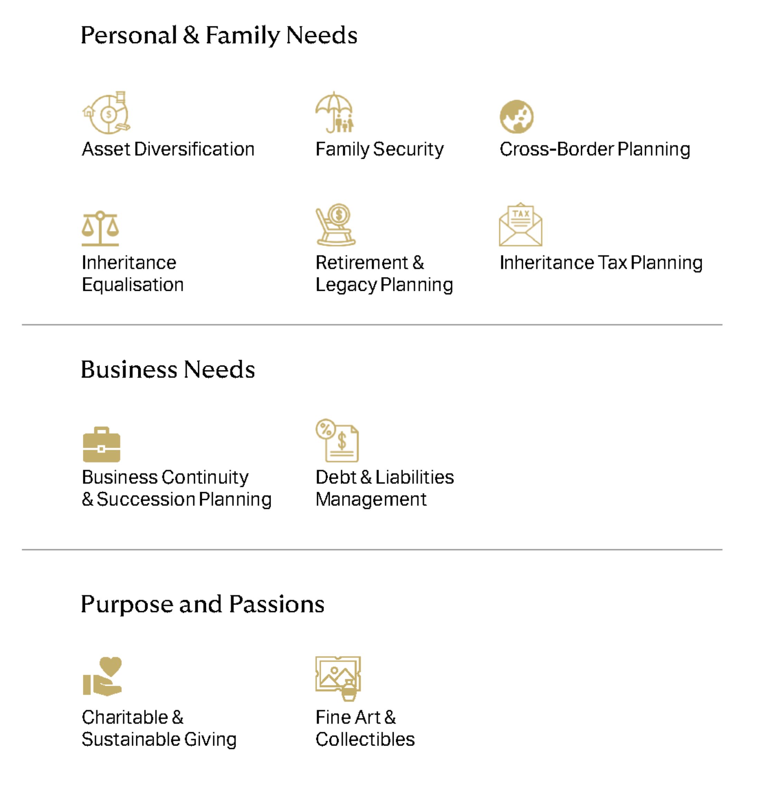Click the Purpose and Passions heading
The image size is (758, 785).
point(203,604)
